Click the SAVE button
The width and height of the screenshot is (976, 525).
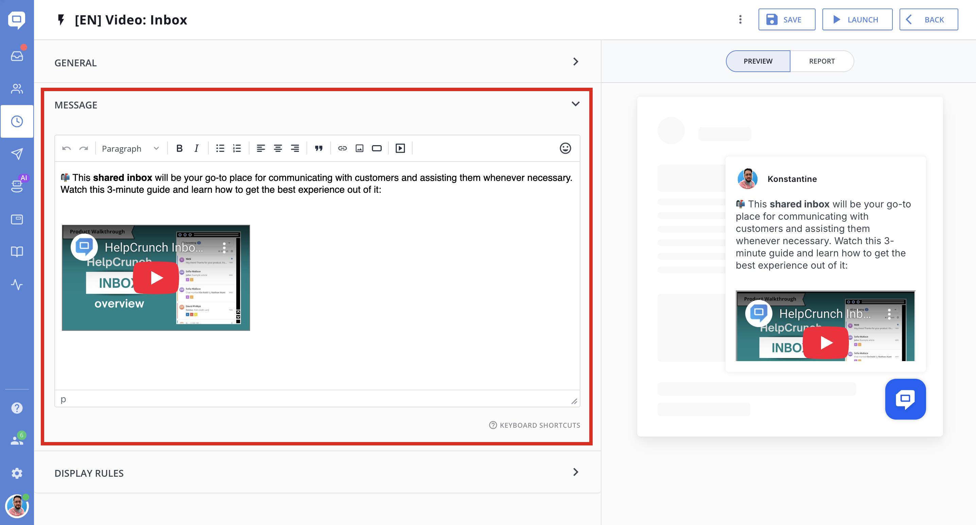(787, 19)
